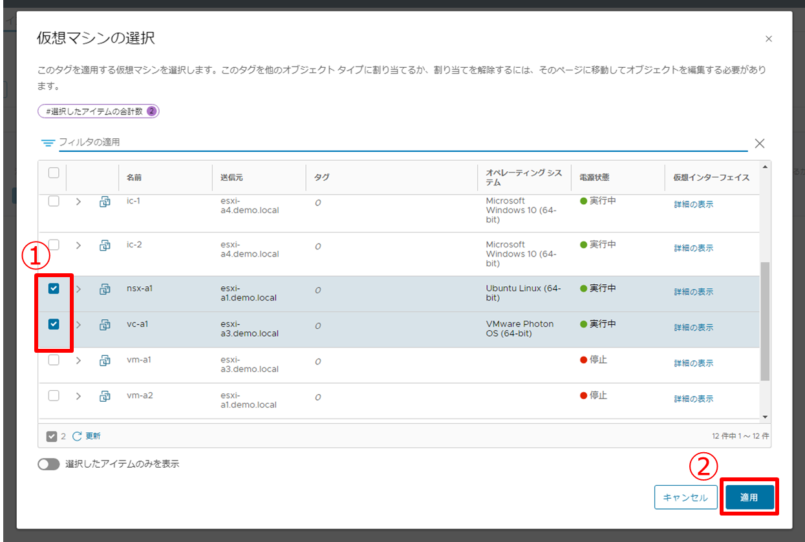The image size is (805, 542).
Task: Expand the ic-2 row details chevron
Action: (x=78, y=245)
